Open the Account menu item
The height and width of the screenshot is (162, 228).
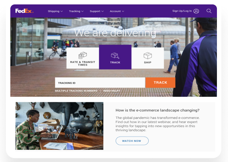[115, 11]
